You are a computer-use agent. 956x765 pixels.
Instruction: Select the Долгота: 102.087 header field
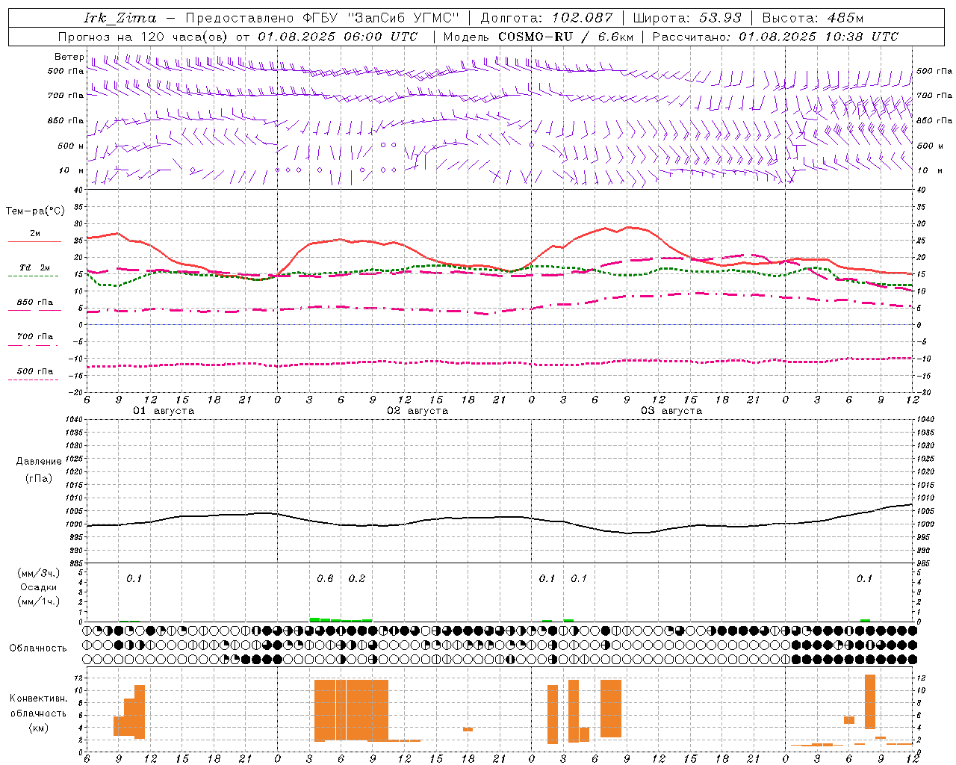(x=546, y=18)
